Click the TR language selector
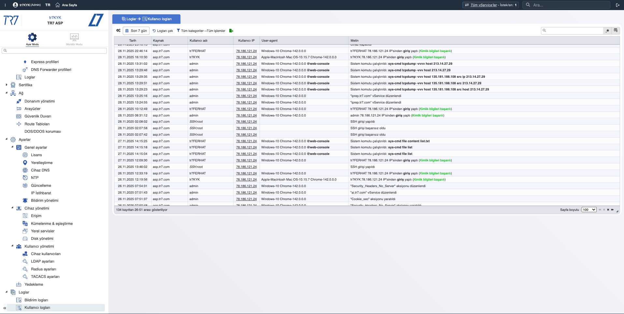 (x=48, y=5)
